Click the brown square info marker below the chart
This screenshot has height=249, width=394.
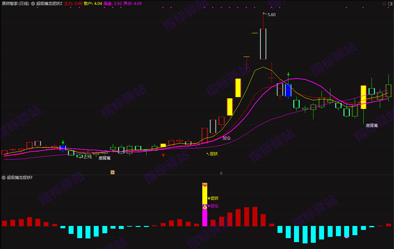click(113, 172)
